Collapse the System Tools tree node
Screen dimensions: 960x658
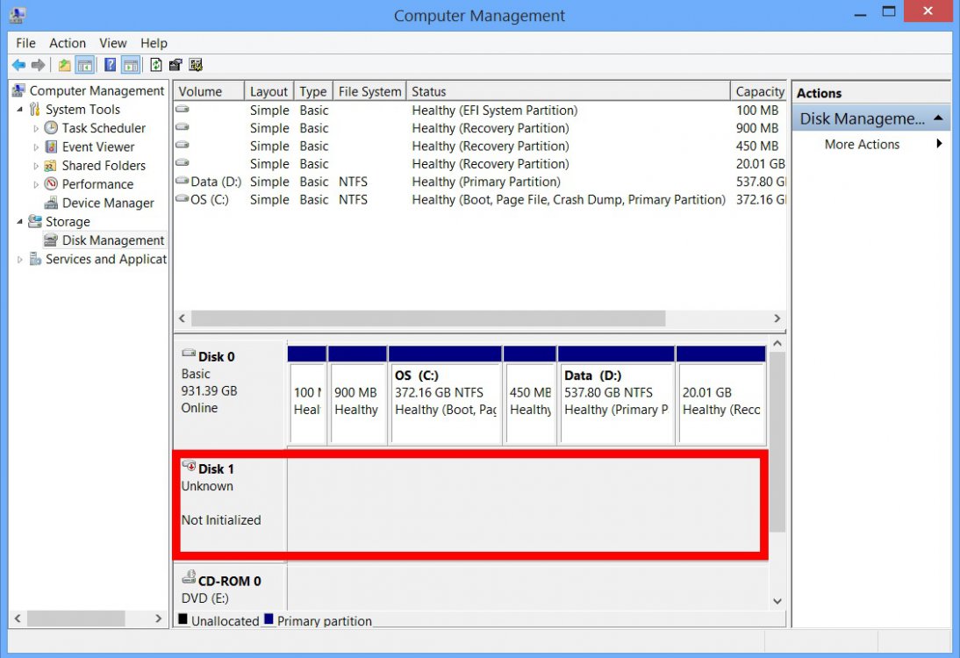coord(20,110)
